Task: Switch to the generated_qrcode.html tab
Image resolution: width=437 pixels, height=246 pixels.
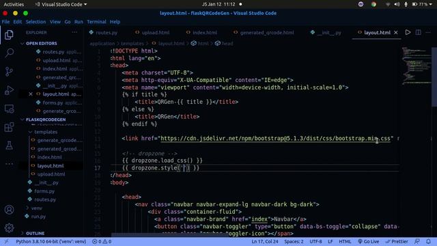Action: point(264,33)
